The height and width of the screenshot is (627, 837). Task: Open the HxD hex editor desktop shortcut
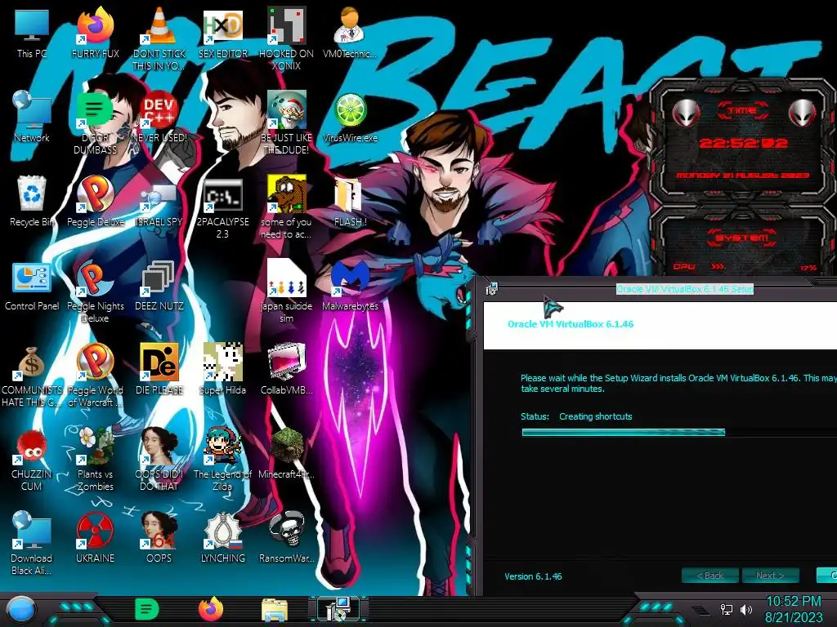tap(222, 32)
